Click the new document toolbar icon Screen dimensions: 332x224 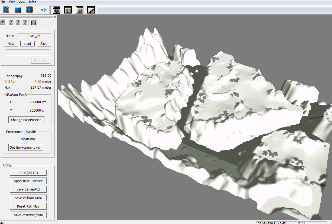tap(6, 10)
